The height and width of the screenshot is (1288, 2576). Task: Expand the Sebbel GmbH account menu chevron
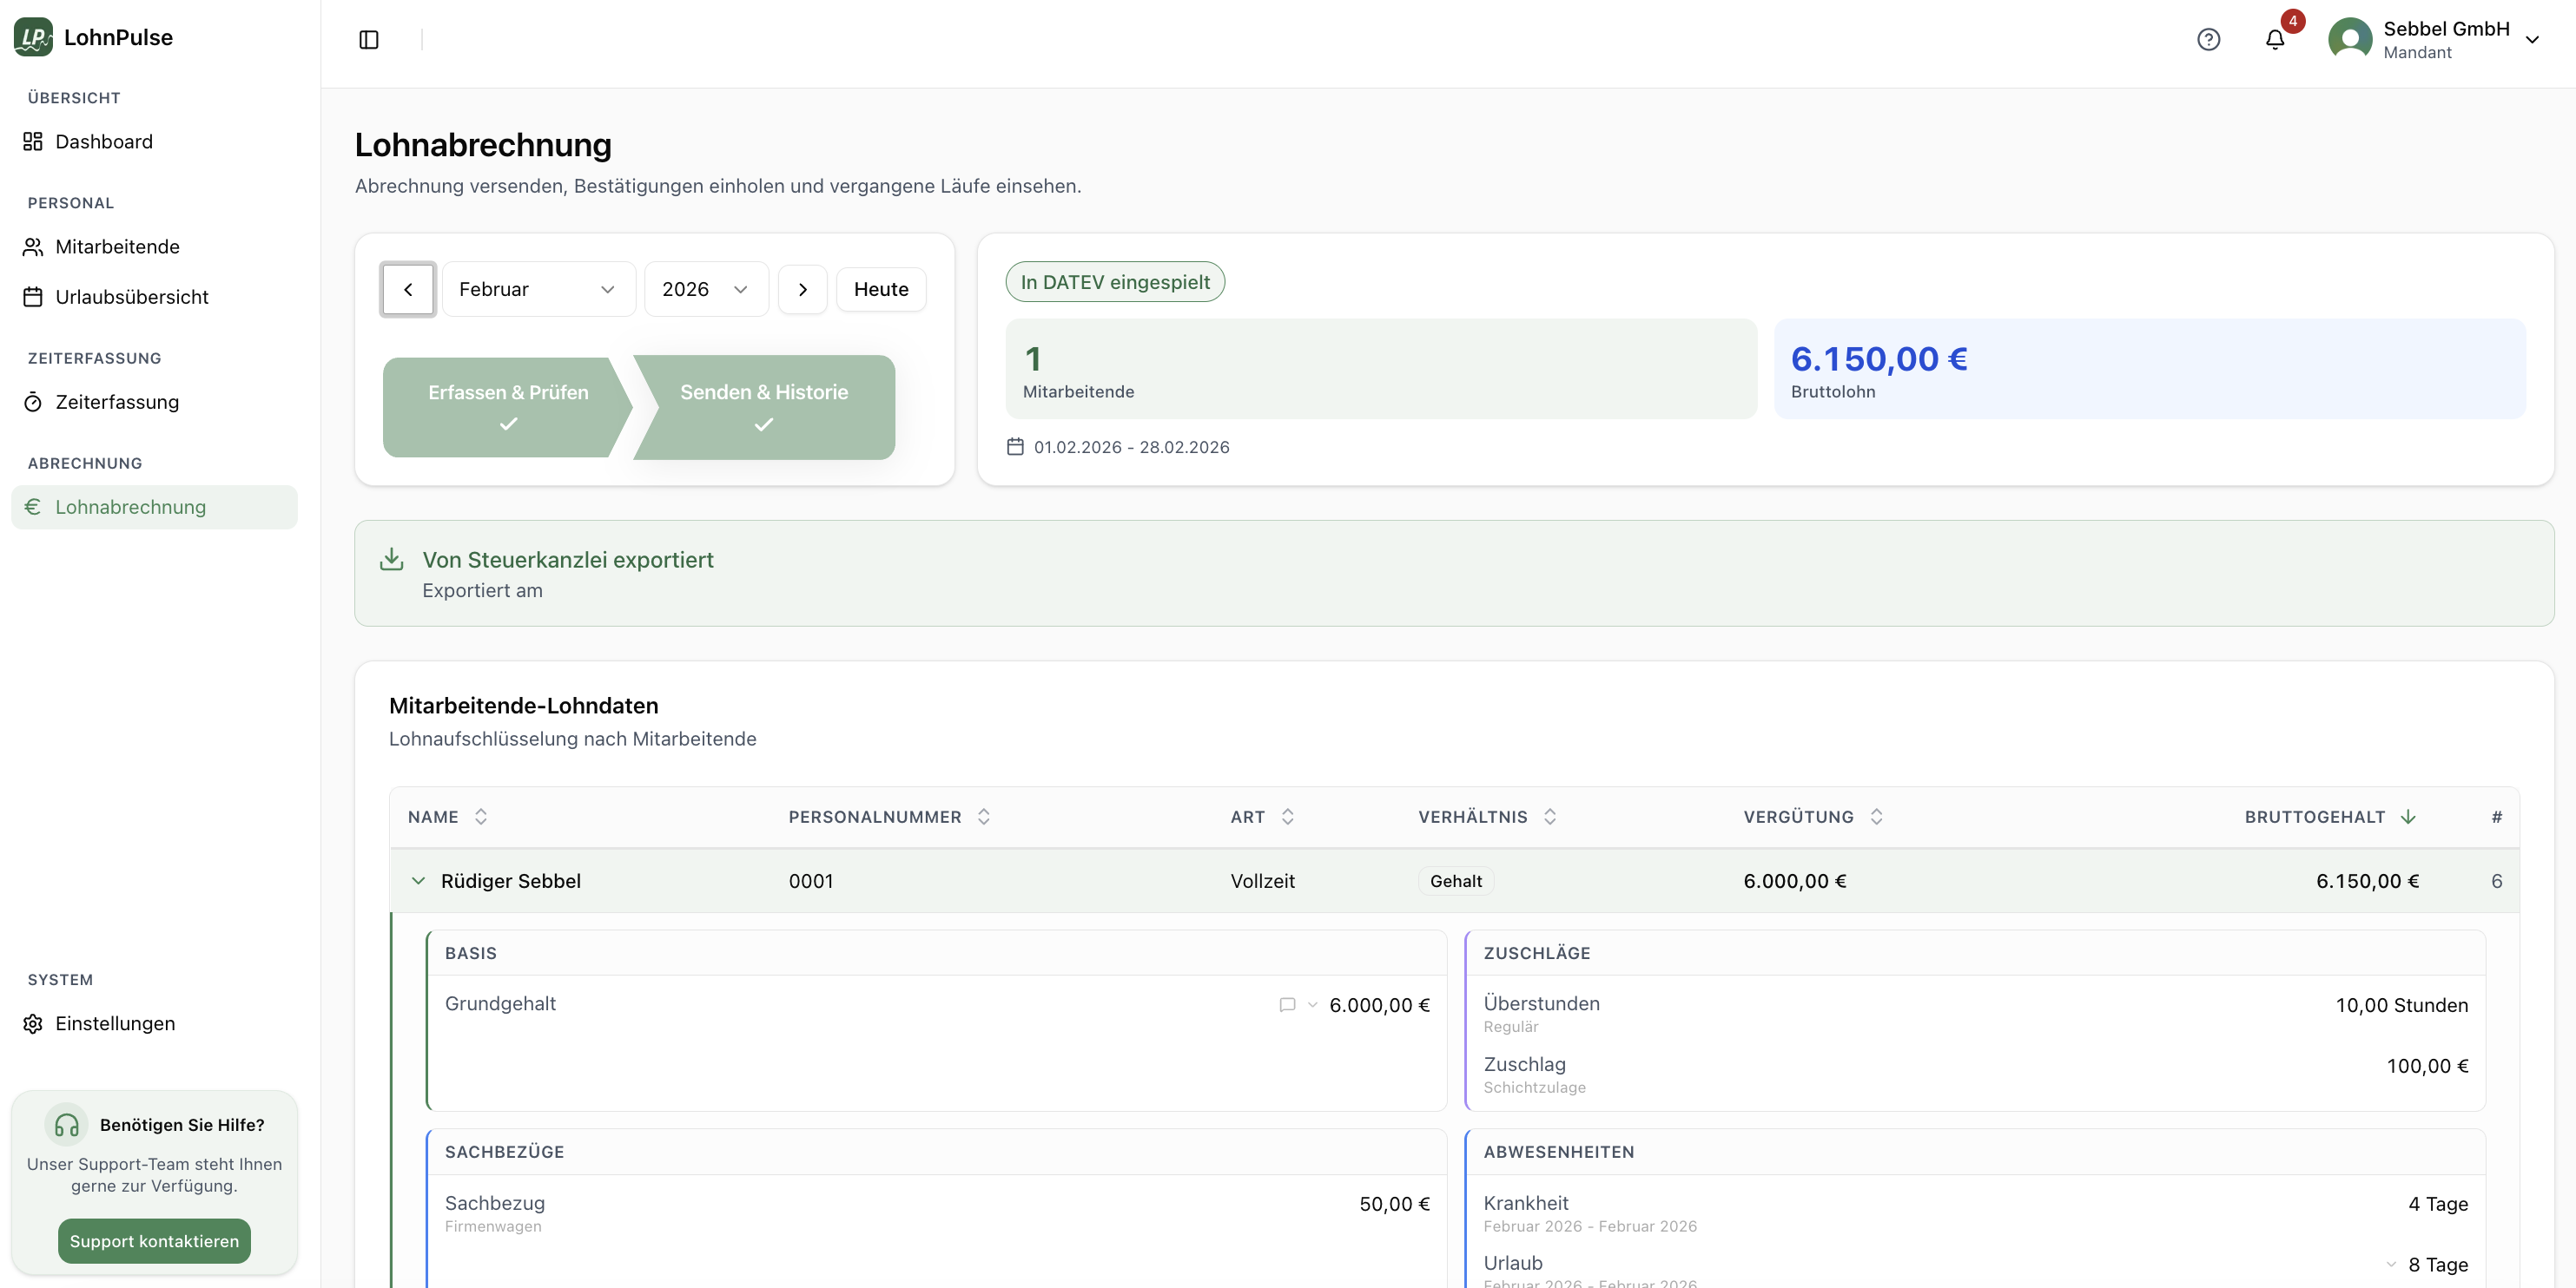click(x=2533, y=40)
